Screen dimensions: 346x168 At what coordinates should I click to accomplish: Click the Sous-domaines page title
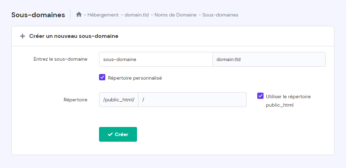tap(38, 15)
